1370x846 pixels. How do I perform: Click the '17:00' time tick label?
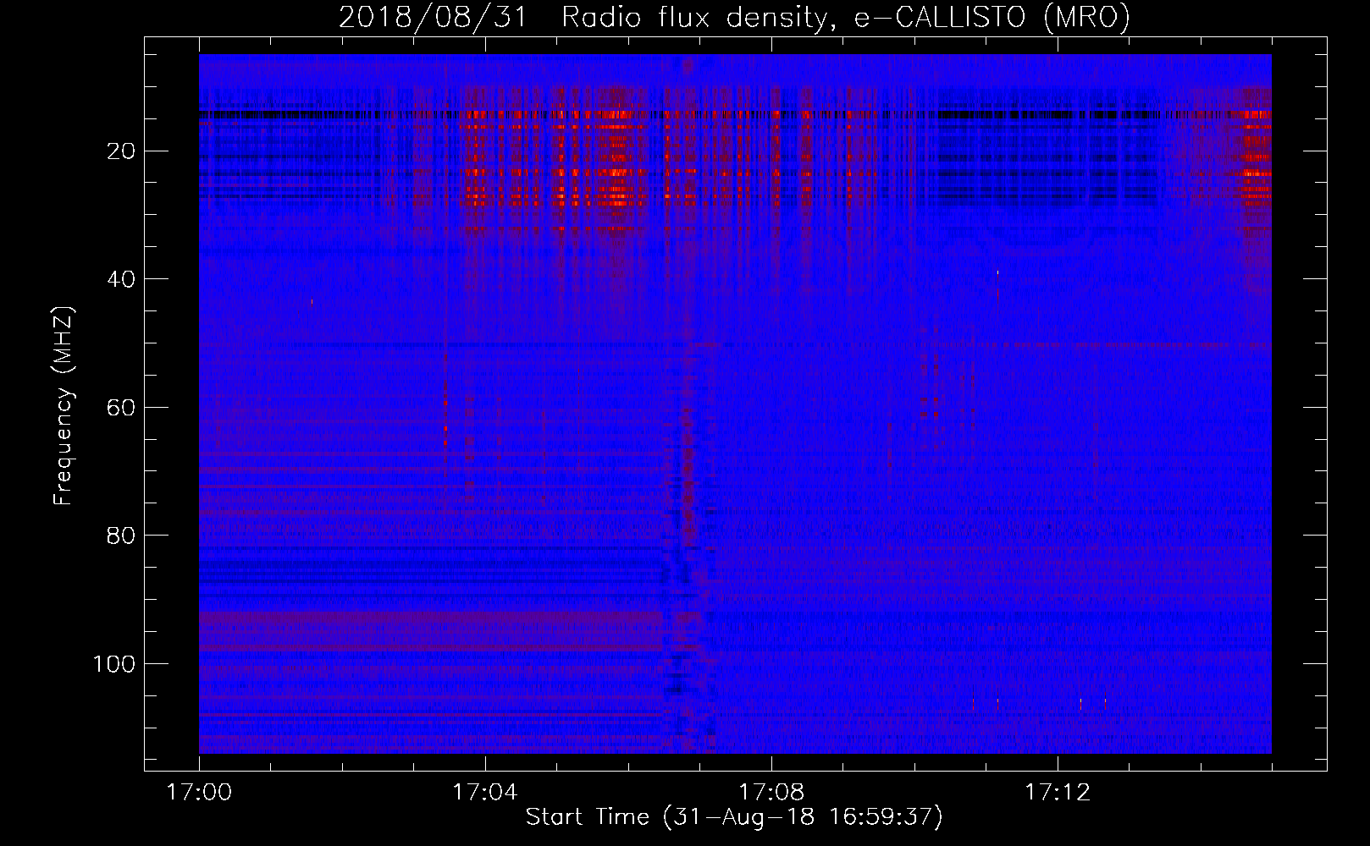[199, 793]
